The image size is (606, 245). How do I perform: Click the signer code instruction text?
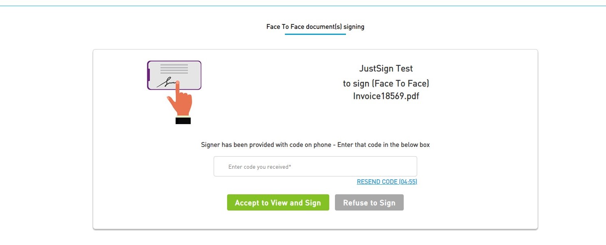[x=315, y=145]
